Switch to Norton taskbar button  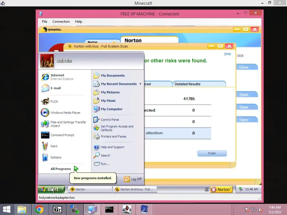(x=90, y=190)
